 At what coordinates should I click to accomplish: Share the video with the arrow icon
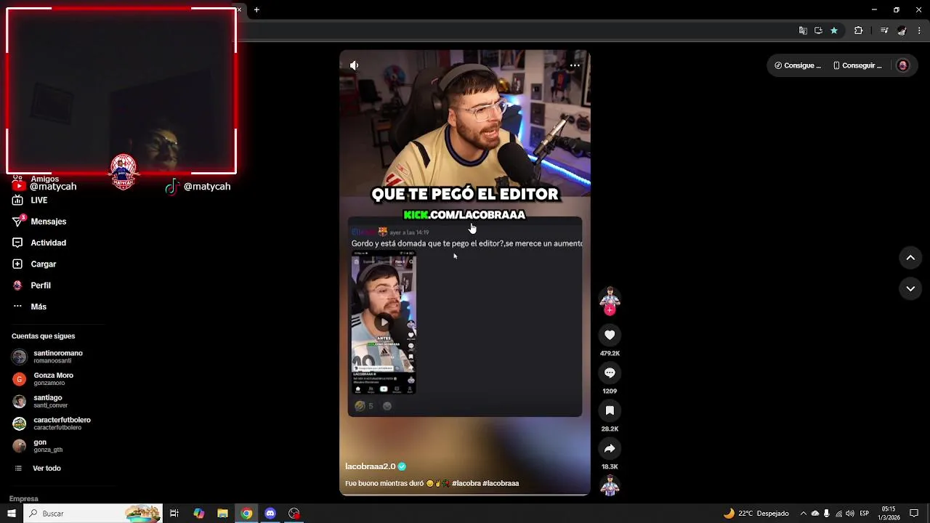[x=610, y=448]
